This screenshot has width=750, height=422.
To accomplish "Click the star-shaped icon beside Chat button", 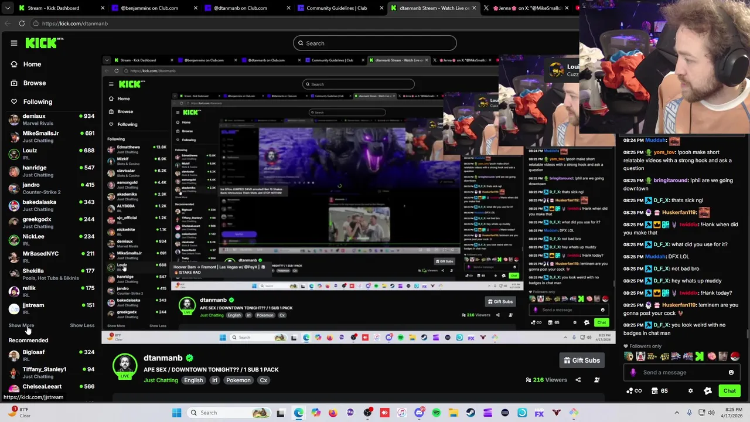I will (x=708, y=391).
